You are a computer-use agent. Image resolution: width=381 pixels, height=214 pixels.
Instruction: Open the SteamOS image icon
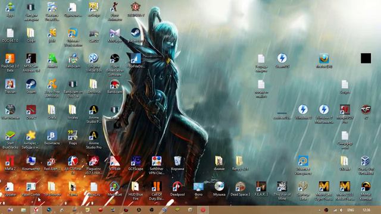282,59
